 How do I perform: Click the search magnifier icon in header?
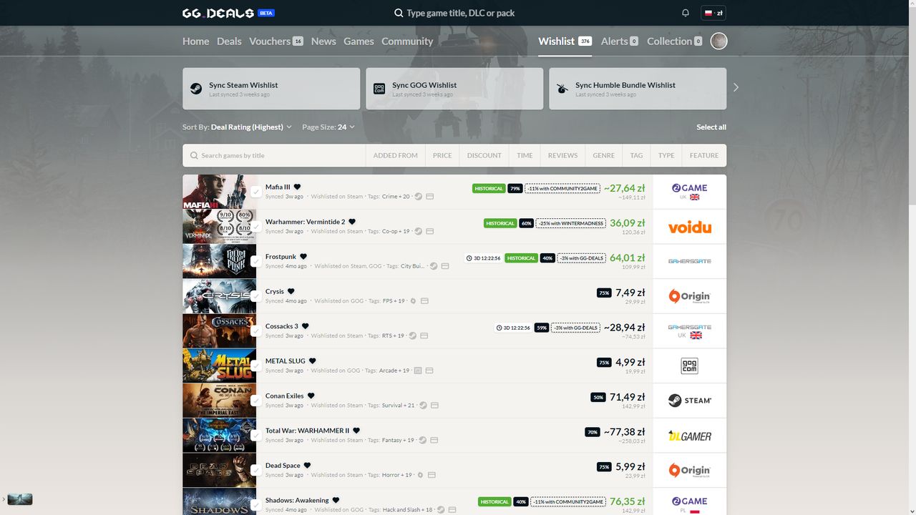pos(399,13)
